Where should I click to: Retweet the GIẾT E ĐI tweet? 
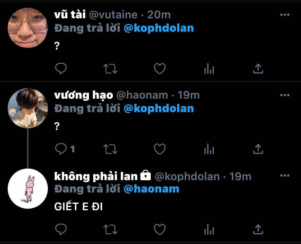click(110, 229)
